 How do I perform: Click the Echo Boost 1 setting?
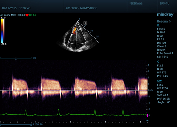point(165,53)
